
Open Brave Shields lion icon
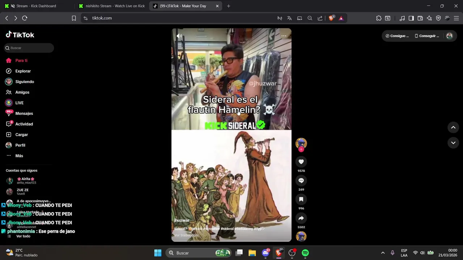331,18
